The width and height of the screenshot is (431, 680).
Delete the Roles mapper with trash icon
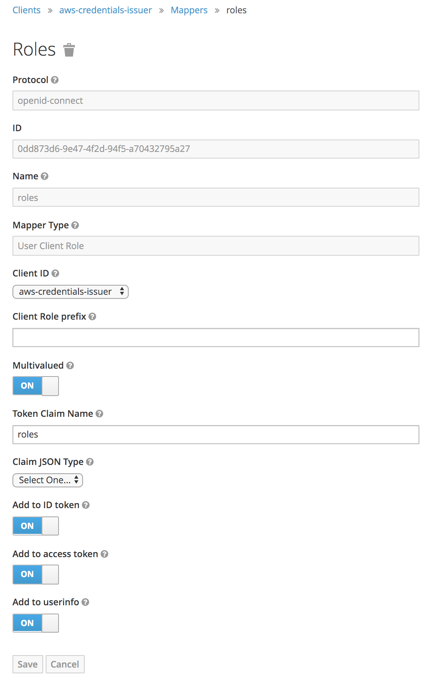(x=69, y=50)
